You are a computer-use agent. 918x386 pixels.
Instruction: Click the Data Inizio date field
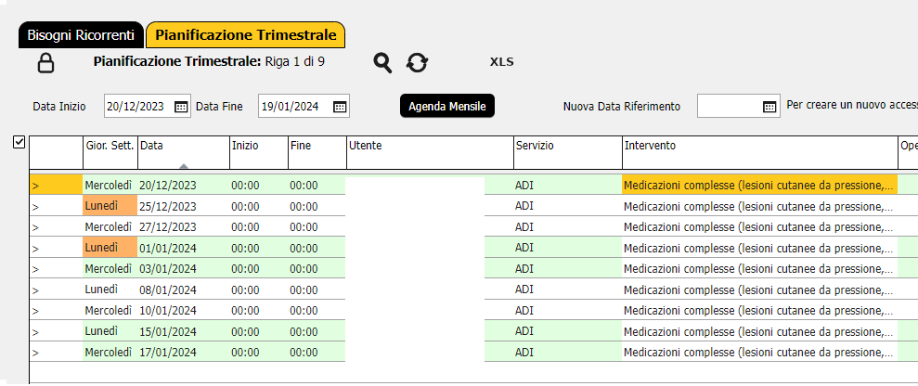pyautogui.click(x=140, y=107)
